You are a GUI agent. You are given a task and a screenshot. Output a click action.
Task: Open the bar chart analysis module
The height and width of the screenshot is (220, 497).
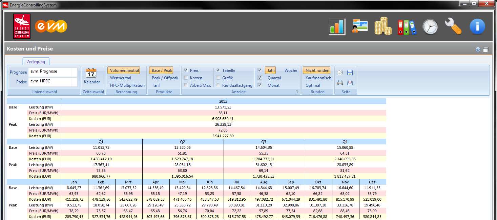[337, 26]
